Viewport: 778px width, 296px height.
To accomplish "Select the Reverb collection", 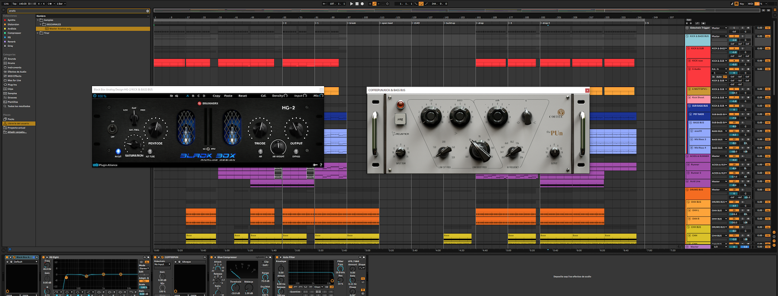I will [11, 42].
